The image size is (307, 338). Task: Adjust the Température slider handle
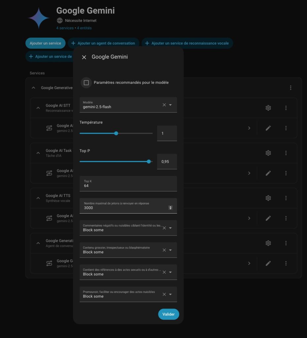(116, 133)
